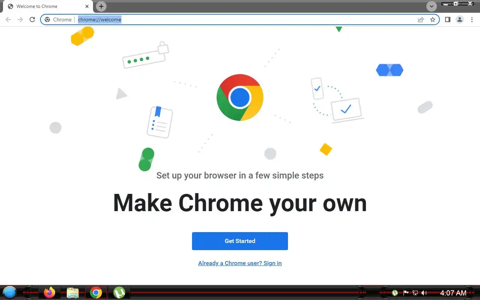Minimize the Chrome window
Image resolution: width=480 pixels, height=300 pixels.
pyautogui.click(x=445, y=4)
